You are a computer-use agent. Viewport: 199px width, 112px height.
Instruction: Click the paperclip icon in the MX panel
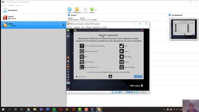[x=68, y=80]
